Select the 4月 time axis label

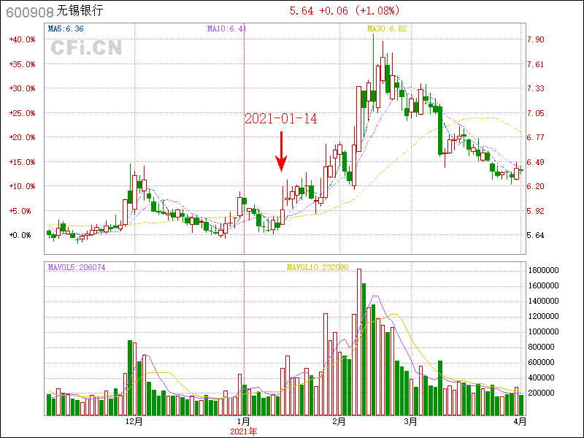[519, 422]
